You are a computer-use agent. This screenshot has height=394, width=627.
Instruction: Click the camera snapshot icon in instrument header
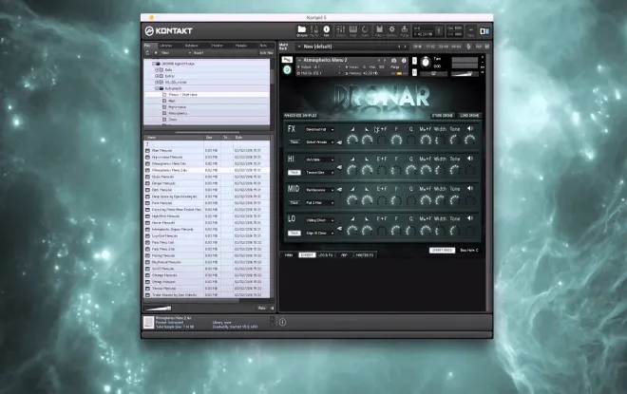394,61
